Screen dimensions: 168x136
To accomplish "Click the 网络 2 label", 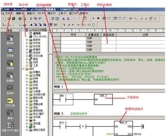I will pyautogui.click(x=59, y=114).
